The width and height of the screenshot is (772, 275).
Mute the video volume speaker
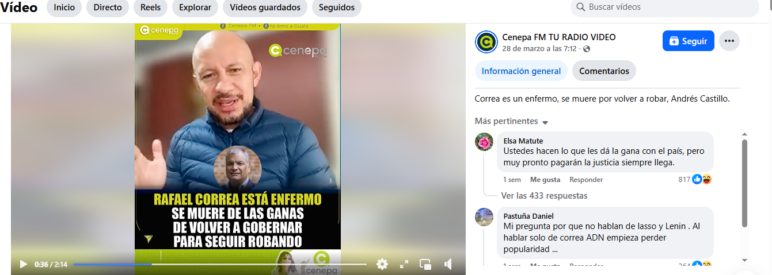coord(448,264)
